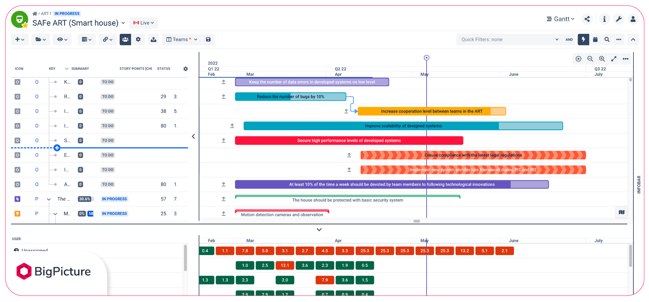Open the Live mode menu

click(144, 23)
